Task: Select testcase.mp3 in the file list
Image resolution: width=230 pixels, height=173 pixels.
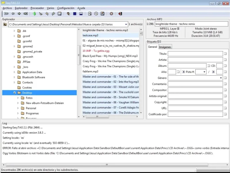Action: [91, 35]
